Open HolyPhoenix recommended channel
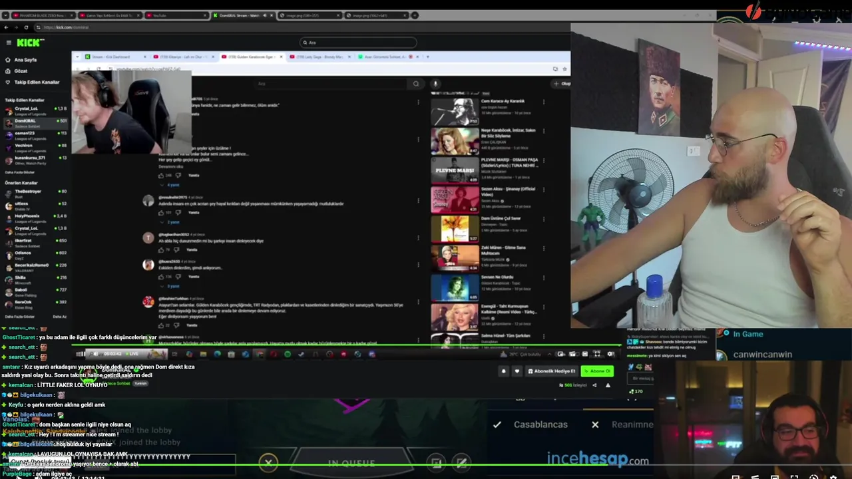 (x=35, y=218)
